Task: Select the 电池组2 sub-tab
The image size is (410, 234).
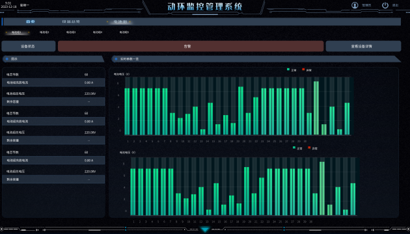Action: point(44,32)
